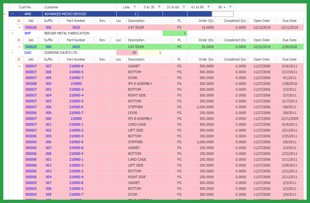The width and height of the screenshot is (310, 203).
Task: Open filter icon on 61 to 90 column
Action: pyautogui.click(x=209, y=7)
